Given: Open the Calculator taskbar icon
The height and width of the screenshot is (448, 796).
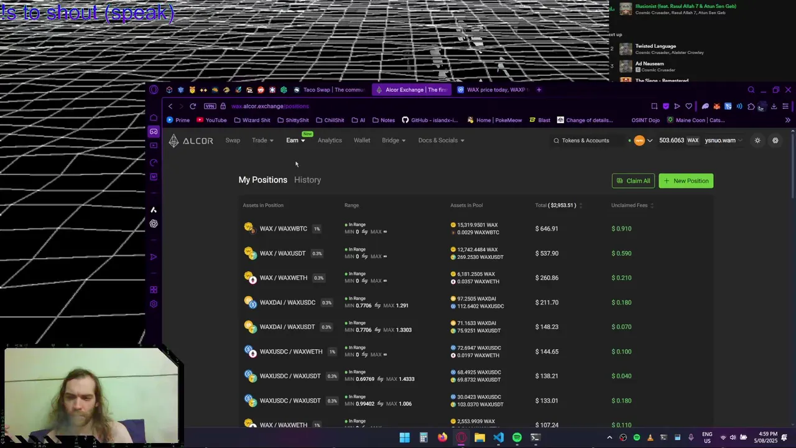Looking at the screenshot, I should [423, 437].
